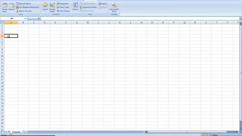Open the Document Panel
This screenshot has width=242, height=136.
(114, 8)
